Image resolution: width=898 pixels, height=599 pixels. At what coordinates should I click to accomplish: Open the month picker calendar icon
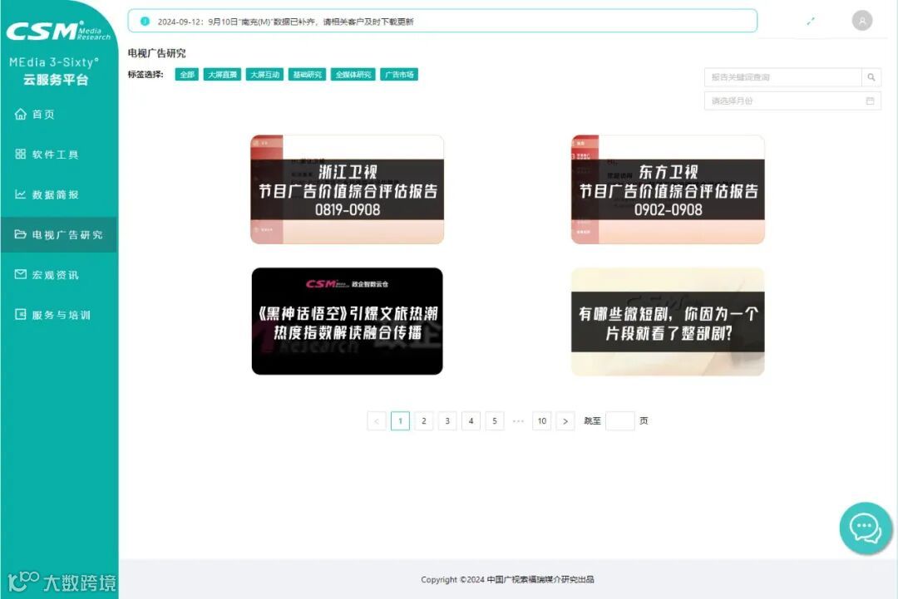(x=870, y=101)
